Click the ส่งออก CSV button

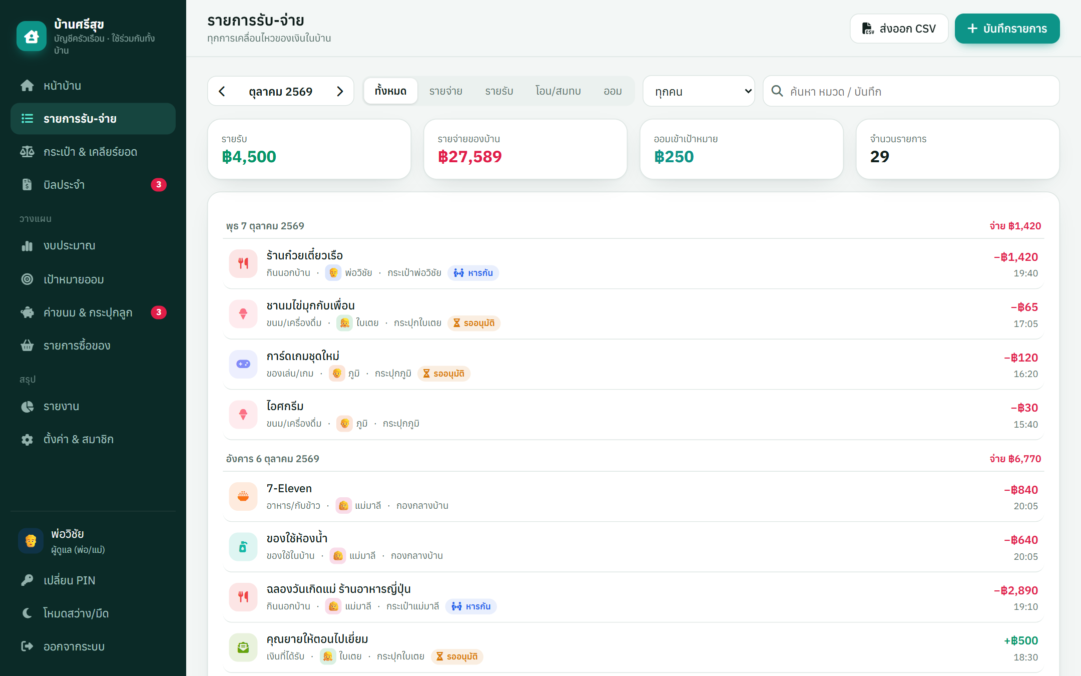[x=899, y=29]
